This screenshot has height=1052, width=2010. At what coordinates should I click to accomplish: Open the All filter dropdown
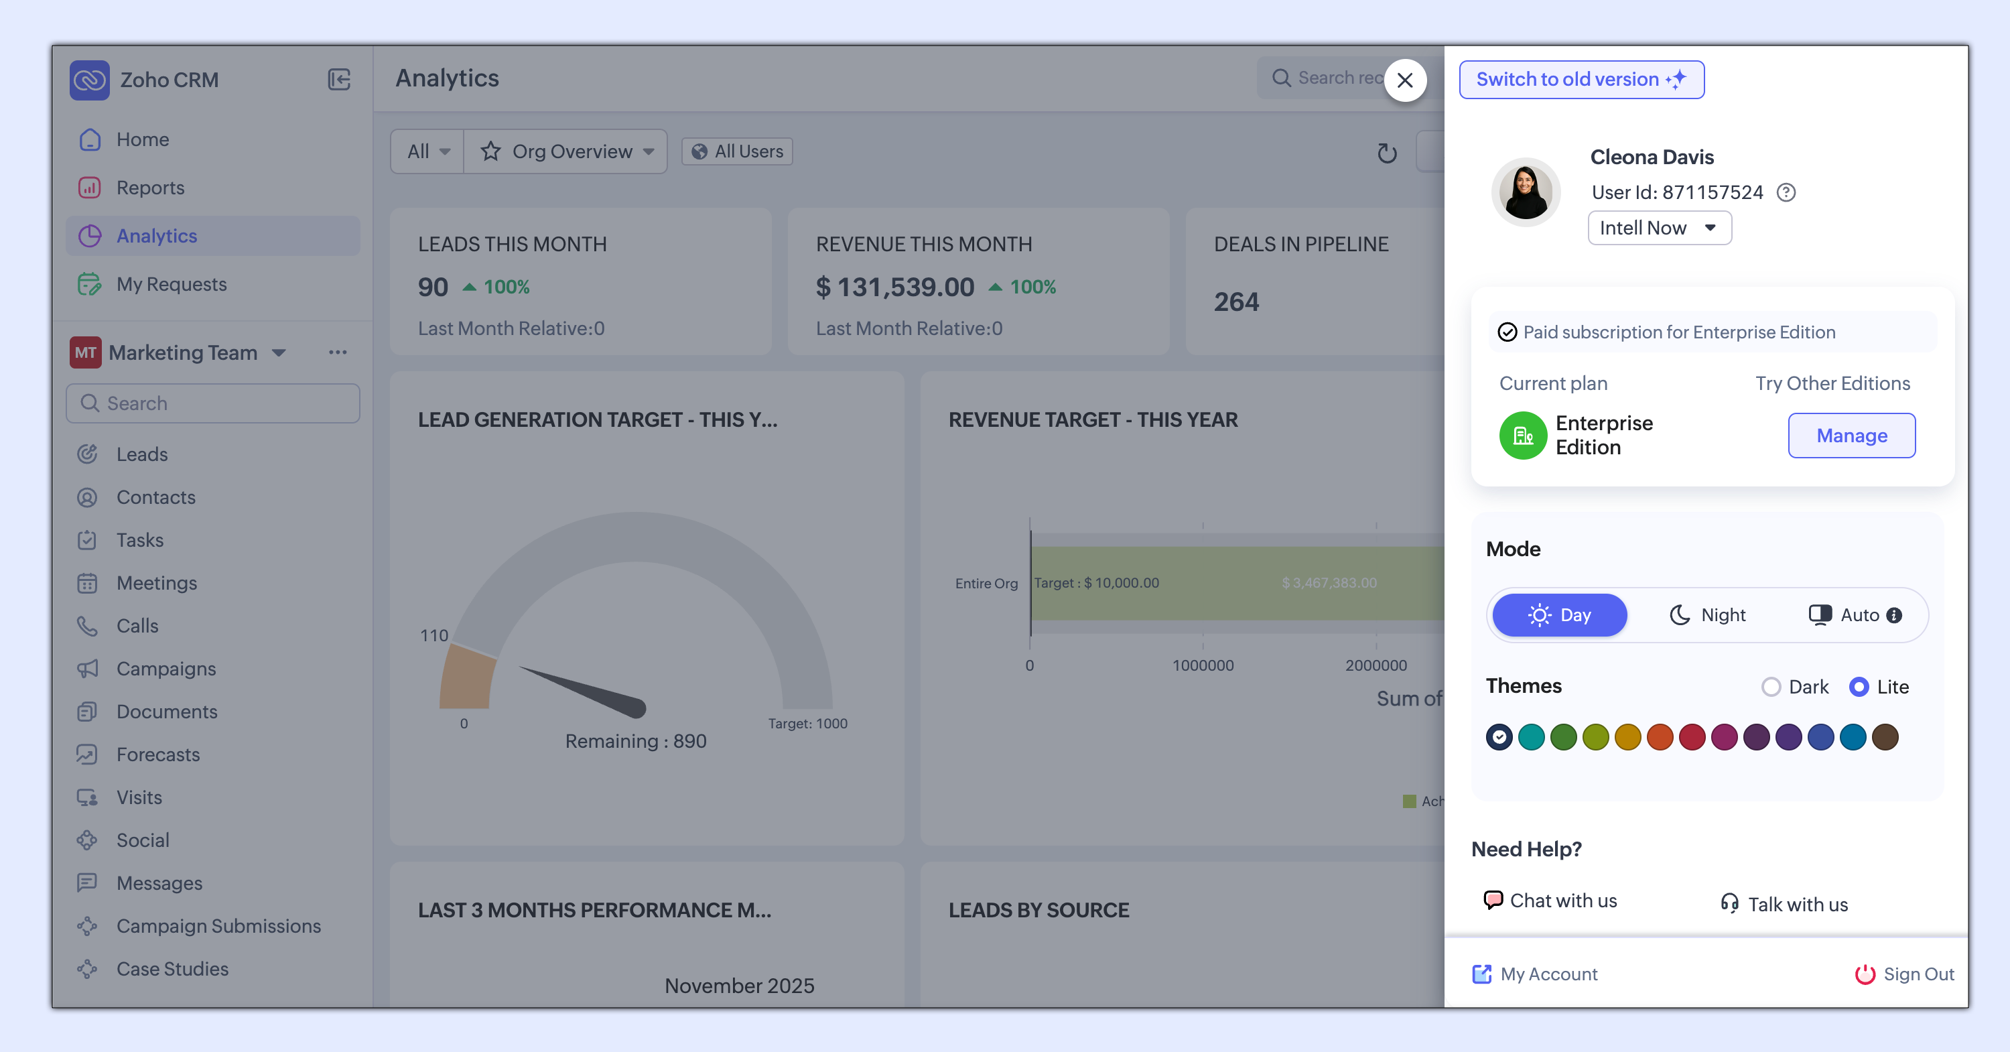tap(427, 151)
